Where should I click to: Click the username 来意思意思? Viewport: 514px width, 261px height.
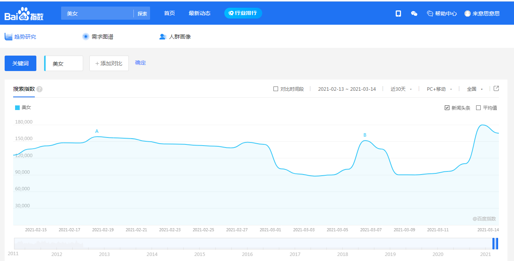click(486, 14)
